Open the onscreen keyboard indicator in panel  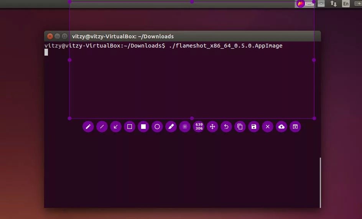click(309, 4)
